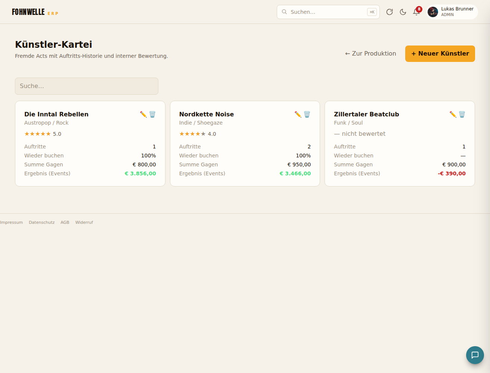Image resolution: width=490 pixels, height=373 pixels.
Task: Open notifications bell with badge 8
Action: point(416,12)
